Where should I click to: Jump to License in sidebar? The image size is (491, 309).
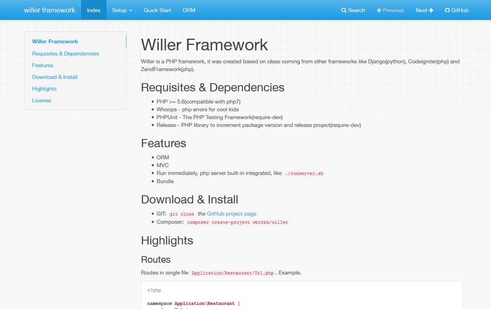[x=41, y=100]
